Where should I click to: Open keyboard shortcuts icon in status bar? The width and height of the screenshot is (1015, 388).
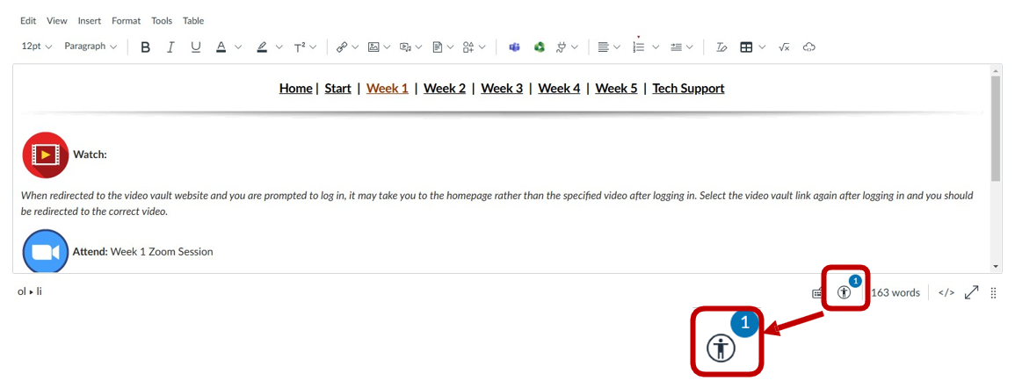[x=817, y=293]
